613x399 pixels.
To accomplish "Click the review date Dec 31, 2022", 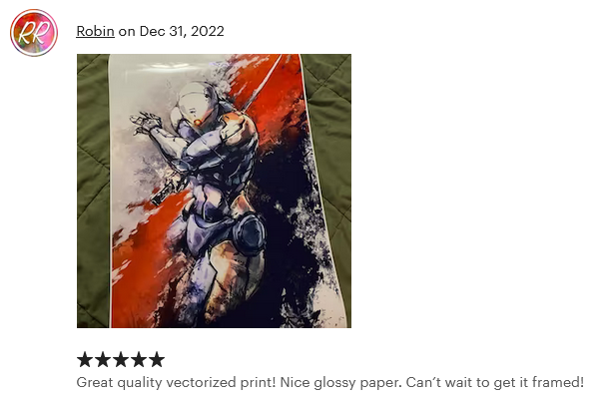I will coord(182,31).
